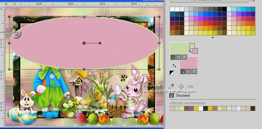This screenshot has height=129, width=262.
Task: Swap foreground and background materials arrow
Action: pos(174,65)
